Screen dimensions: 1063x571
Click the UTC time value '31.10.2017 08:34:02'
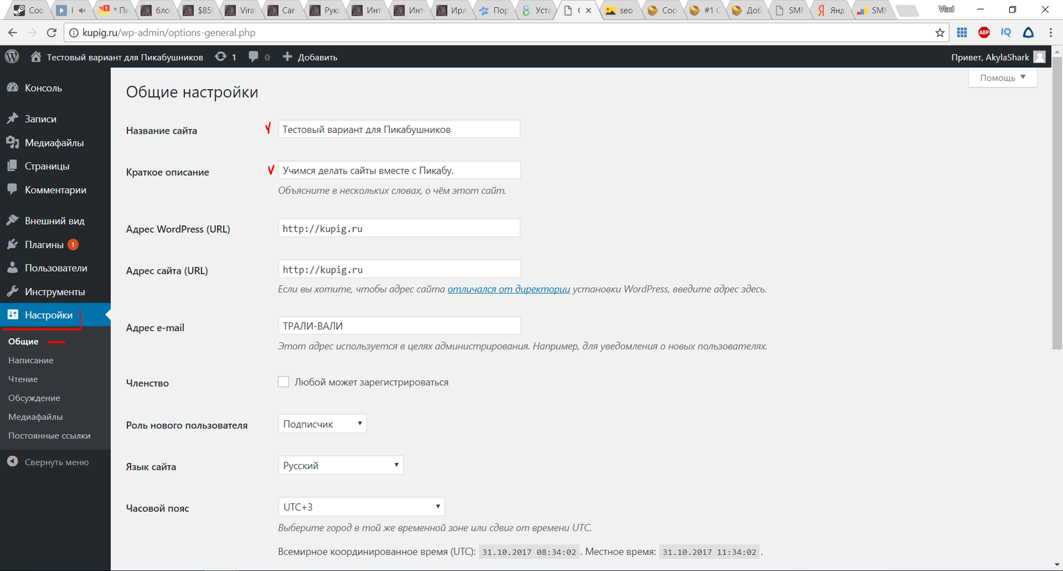pyautogui.click(x=529, y=552)
